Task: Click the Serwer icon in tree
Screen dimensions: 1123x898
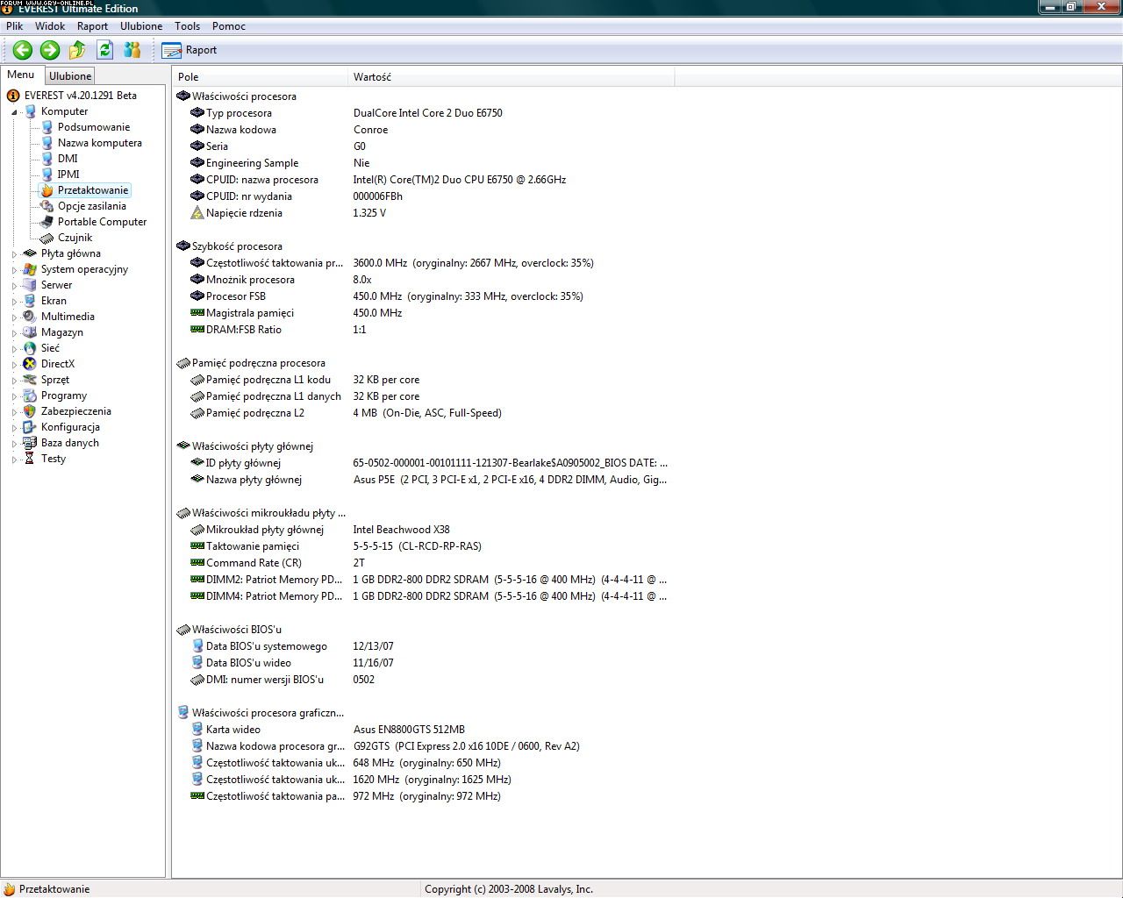Action: 30,285
